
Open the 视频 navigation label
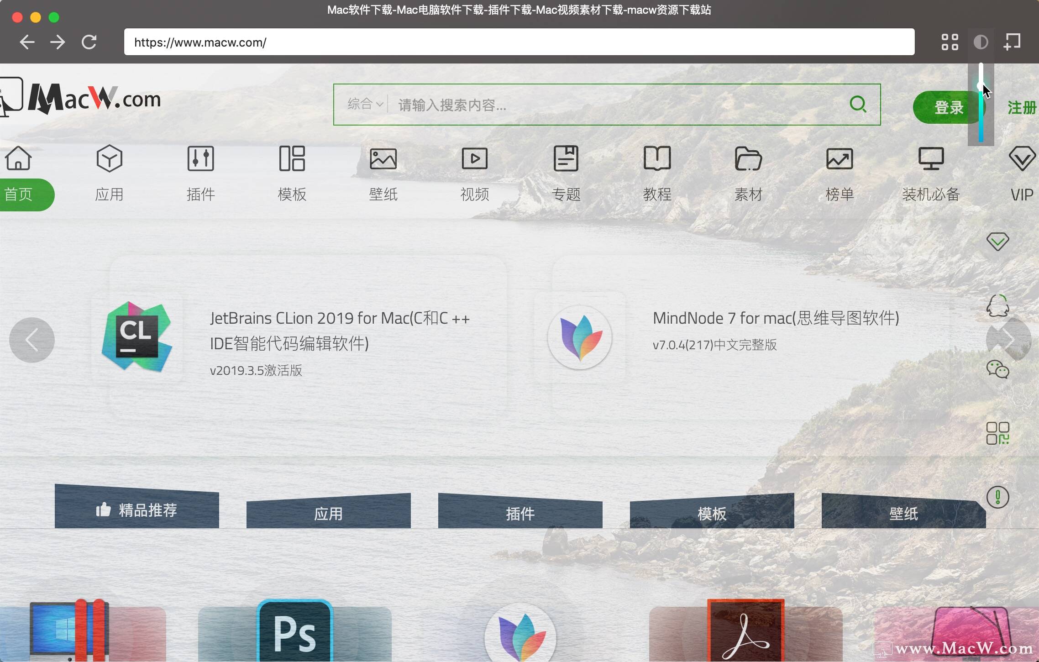(475, 194)
